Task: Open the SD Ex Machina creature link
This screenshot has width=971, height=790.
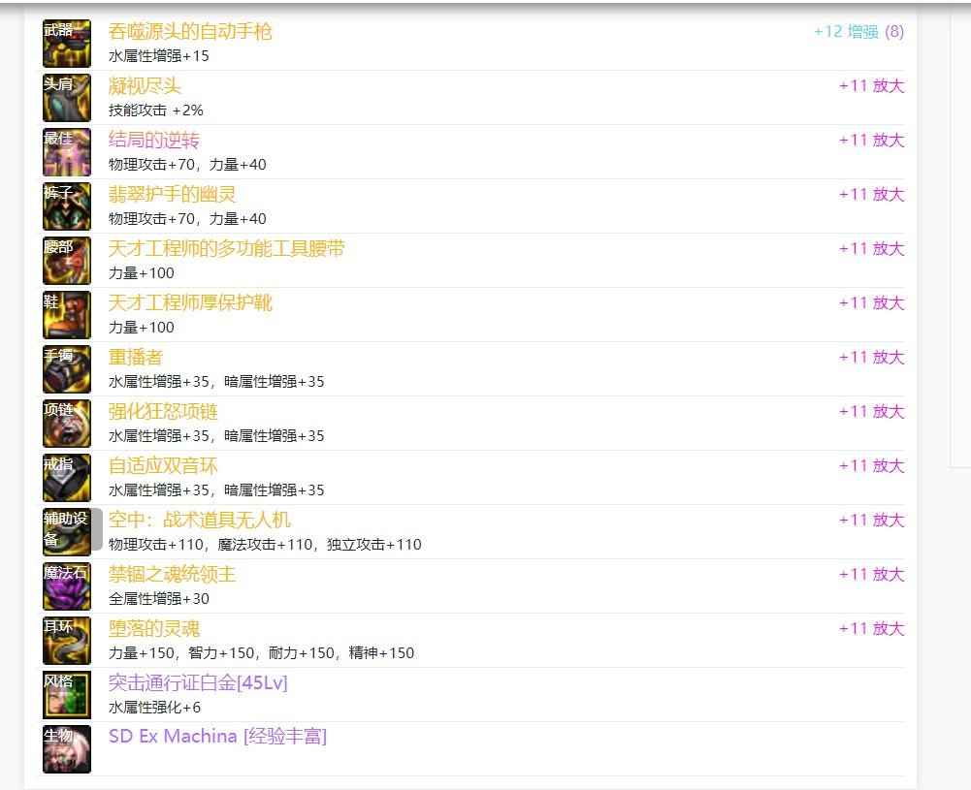Action: tap(217, 736)
